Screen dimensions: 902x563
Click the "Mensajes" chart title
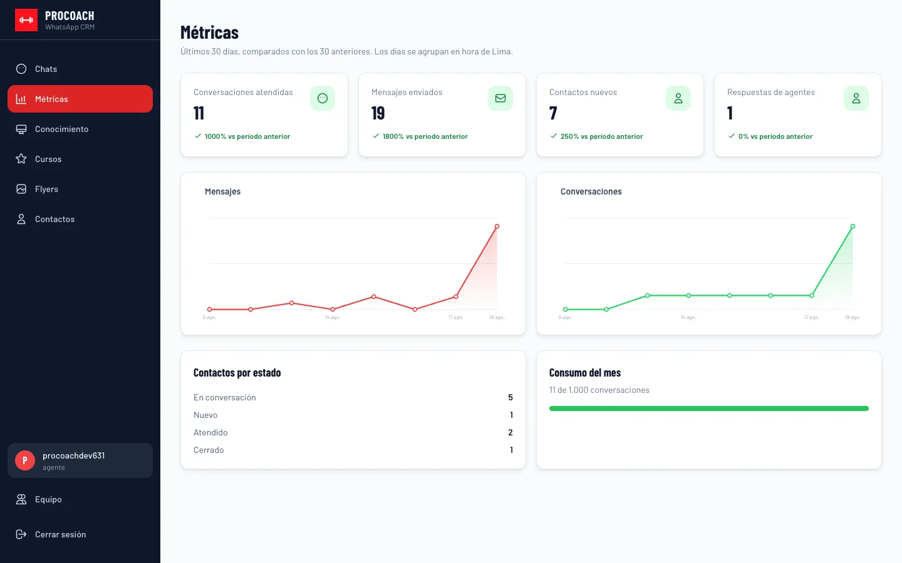point(222,191)
